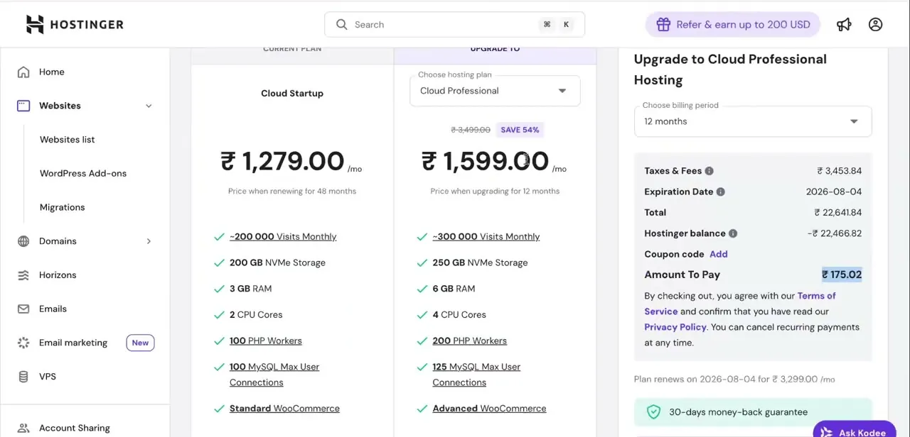Open Email marketing section
Screen dimensions: 910x437
coord(73,343)
